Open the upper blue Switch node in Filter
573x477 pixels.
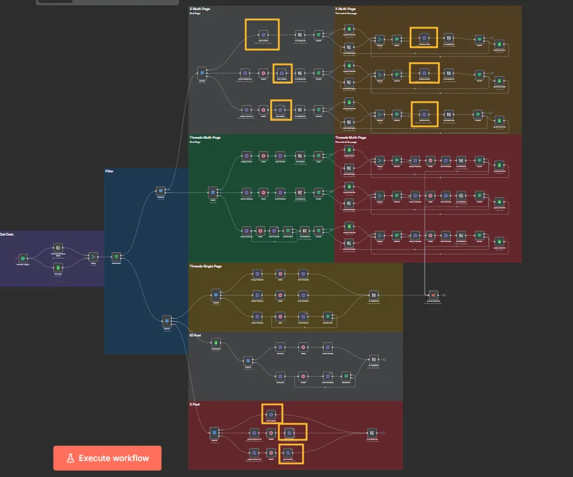tap(161, 191)
